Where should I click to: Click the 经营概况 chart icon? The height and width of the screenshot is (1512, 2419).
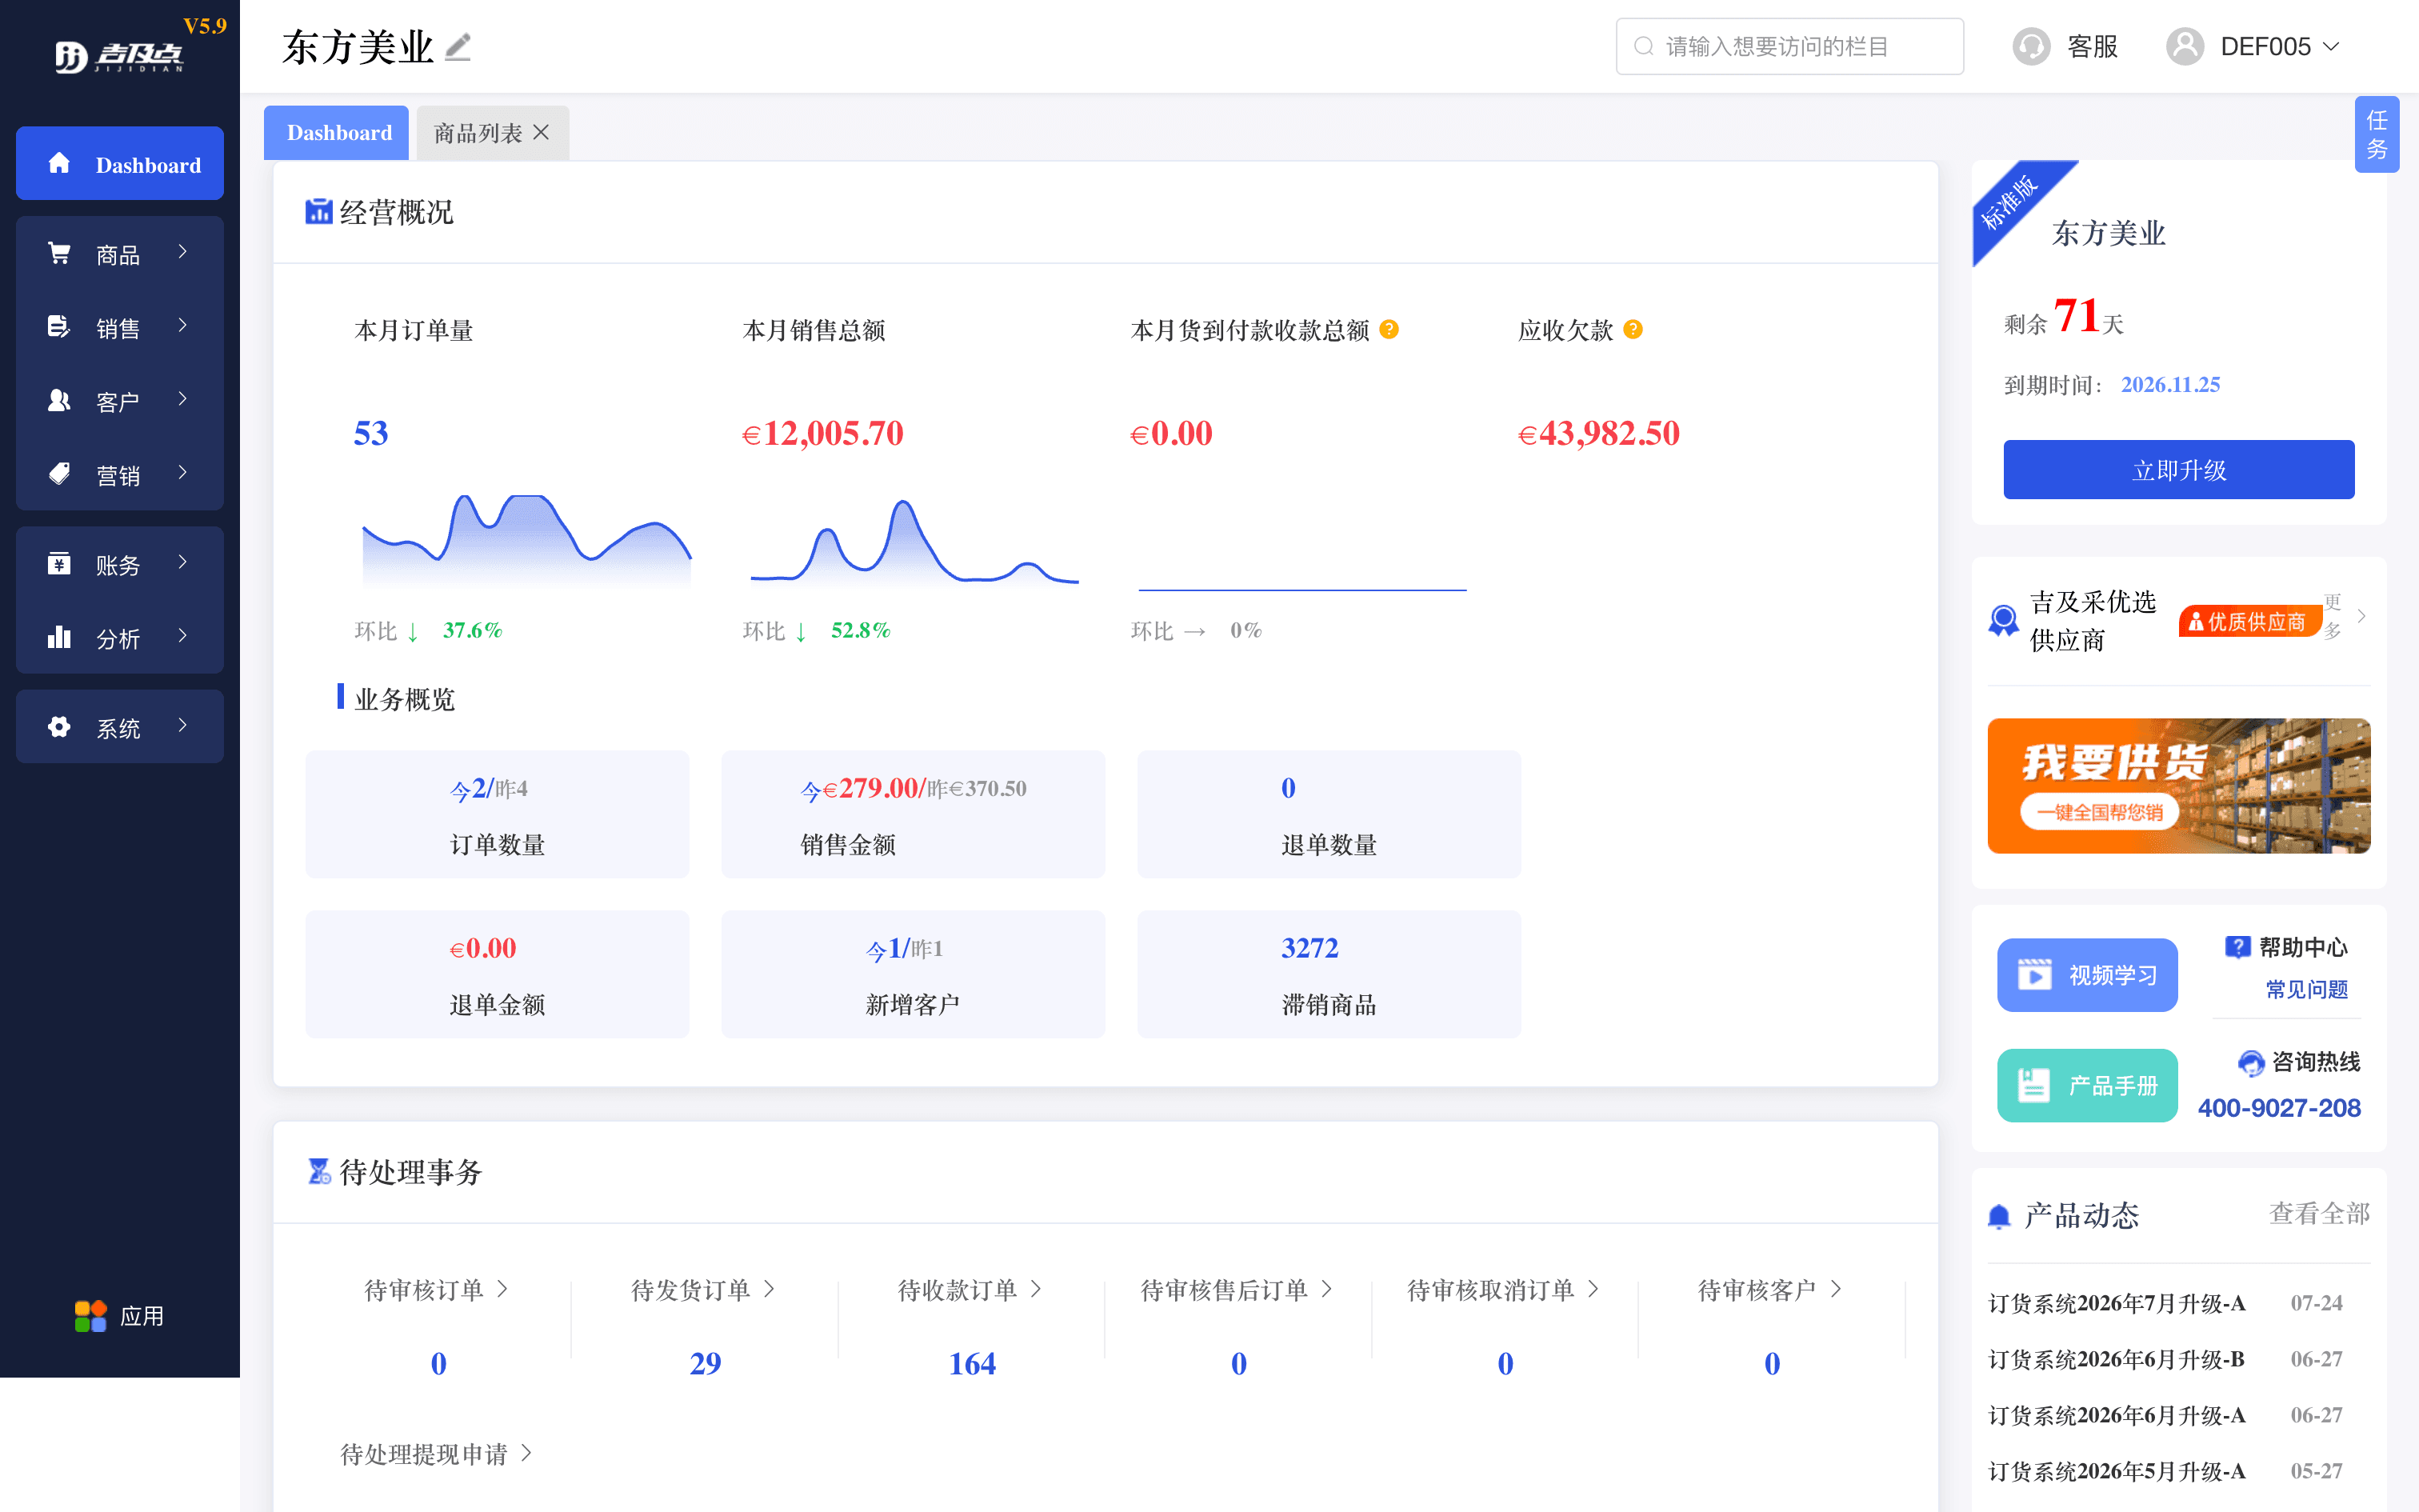318,211
